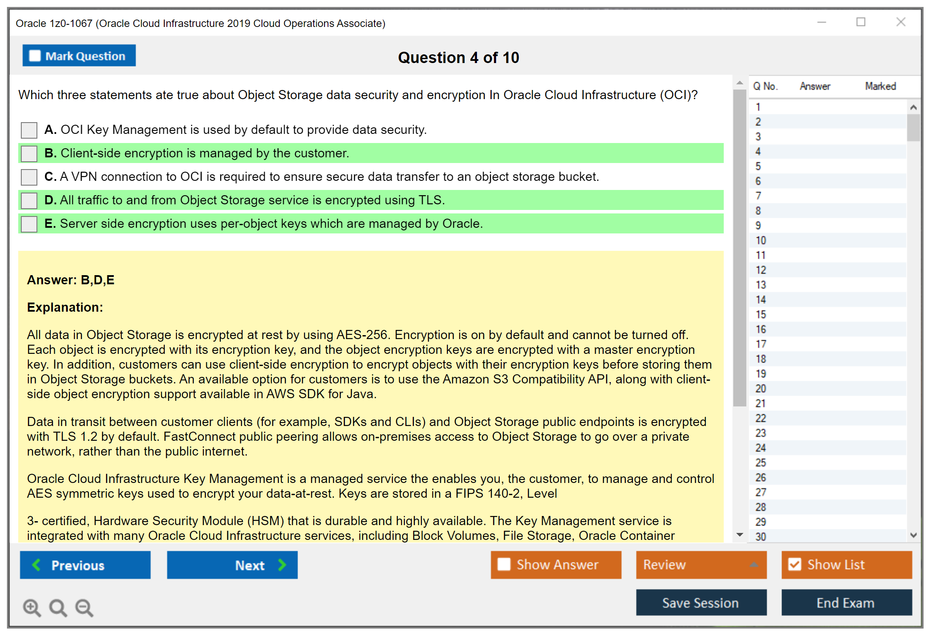Select question 10 in the list
934x639 pixels.
tap(761, 240)
